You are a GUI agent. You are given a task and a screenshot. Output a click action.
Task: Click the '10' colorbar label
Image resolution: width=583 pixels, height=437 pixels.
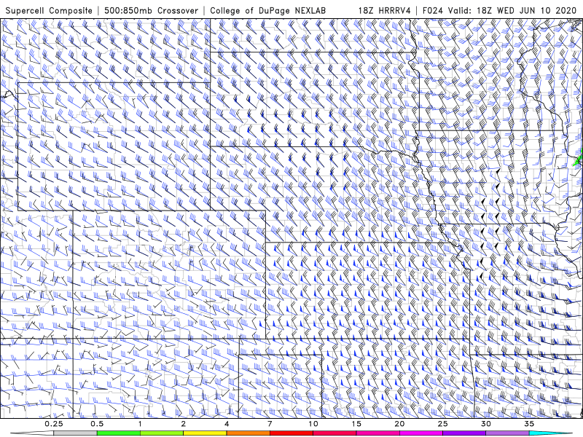coord(313,424)
